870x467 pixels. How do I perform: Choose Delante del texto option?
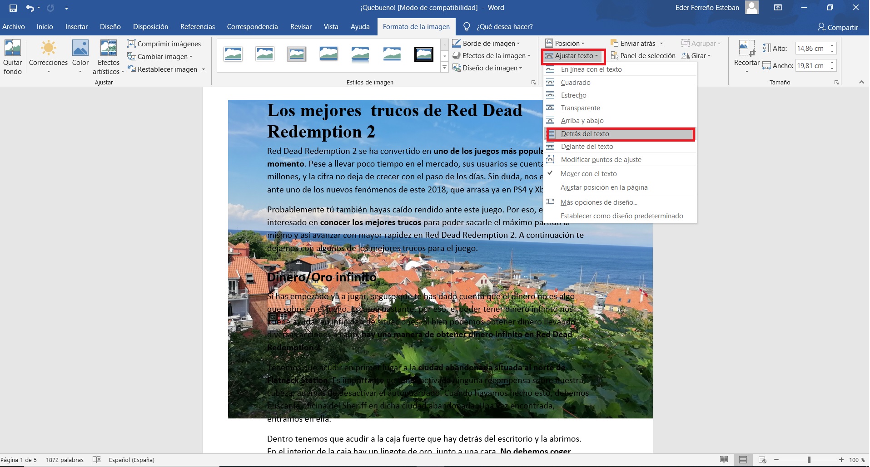point(620,147)
